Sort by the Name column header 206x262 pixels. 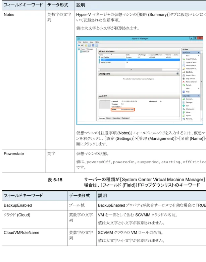101,55
